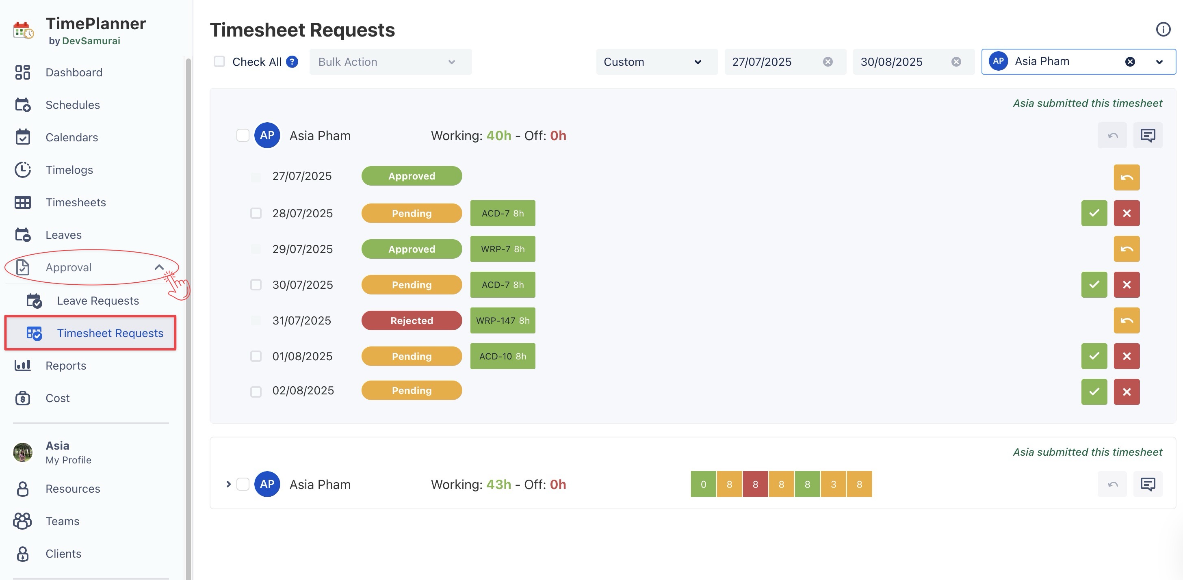Approve the 28/07/2025 pending timesheet
Screen dimensions: 1183x580
[x=1094, y=213]
